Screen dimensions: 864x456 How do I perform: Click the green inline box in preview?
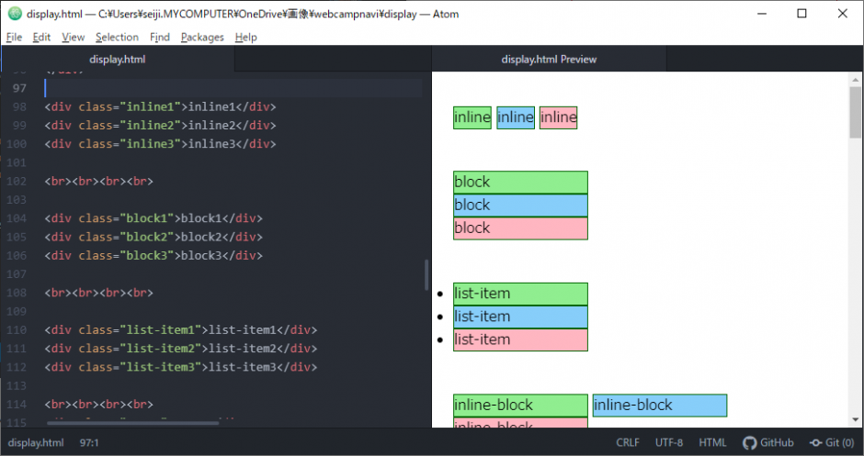coord(472,117)
